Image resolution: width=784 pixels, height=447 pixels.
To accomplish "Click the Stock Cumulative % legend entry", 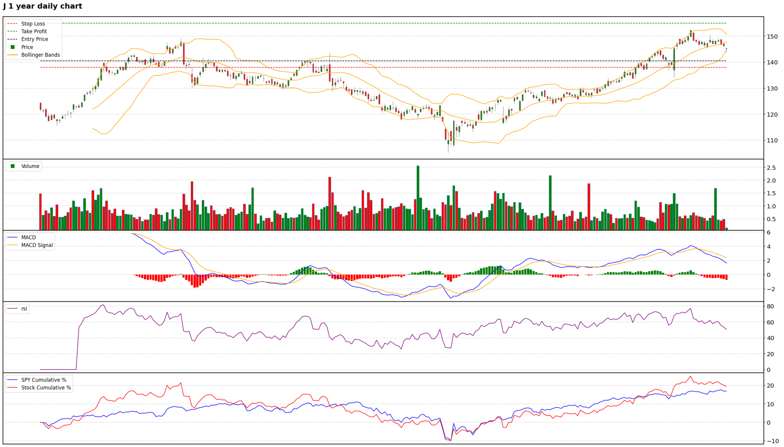I will 46,387.
